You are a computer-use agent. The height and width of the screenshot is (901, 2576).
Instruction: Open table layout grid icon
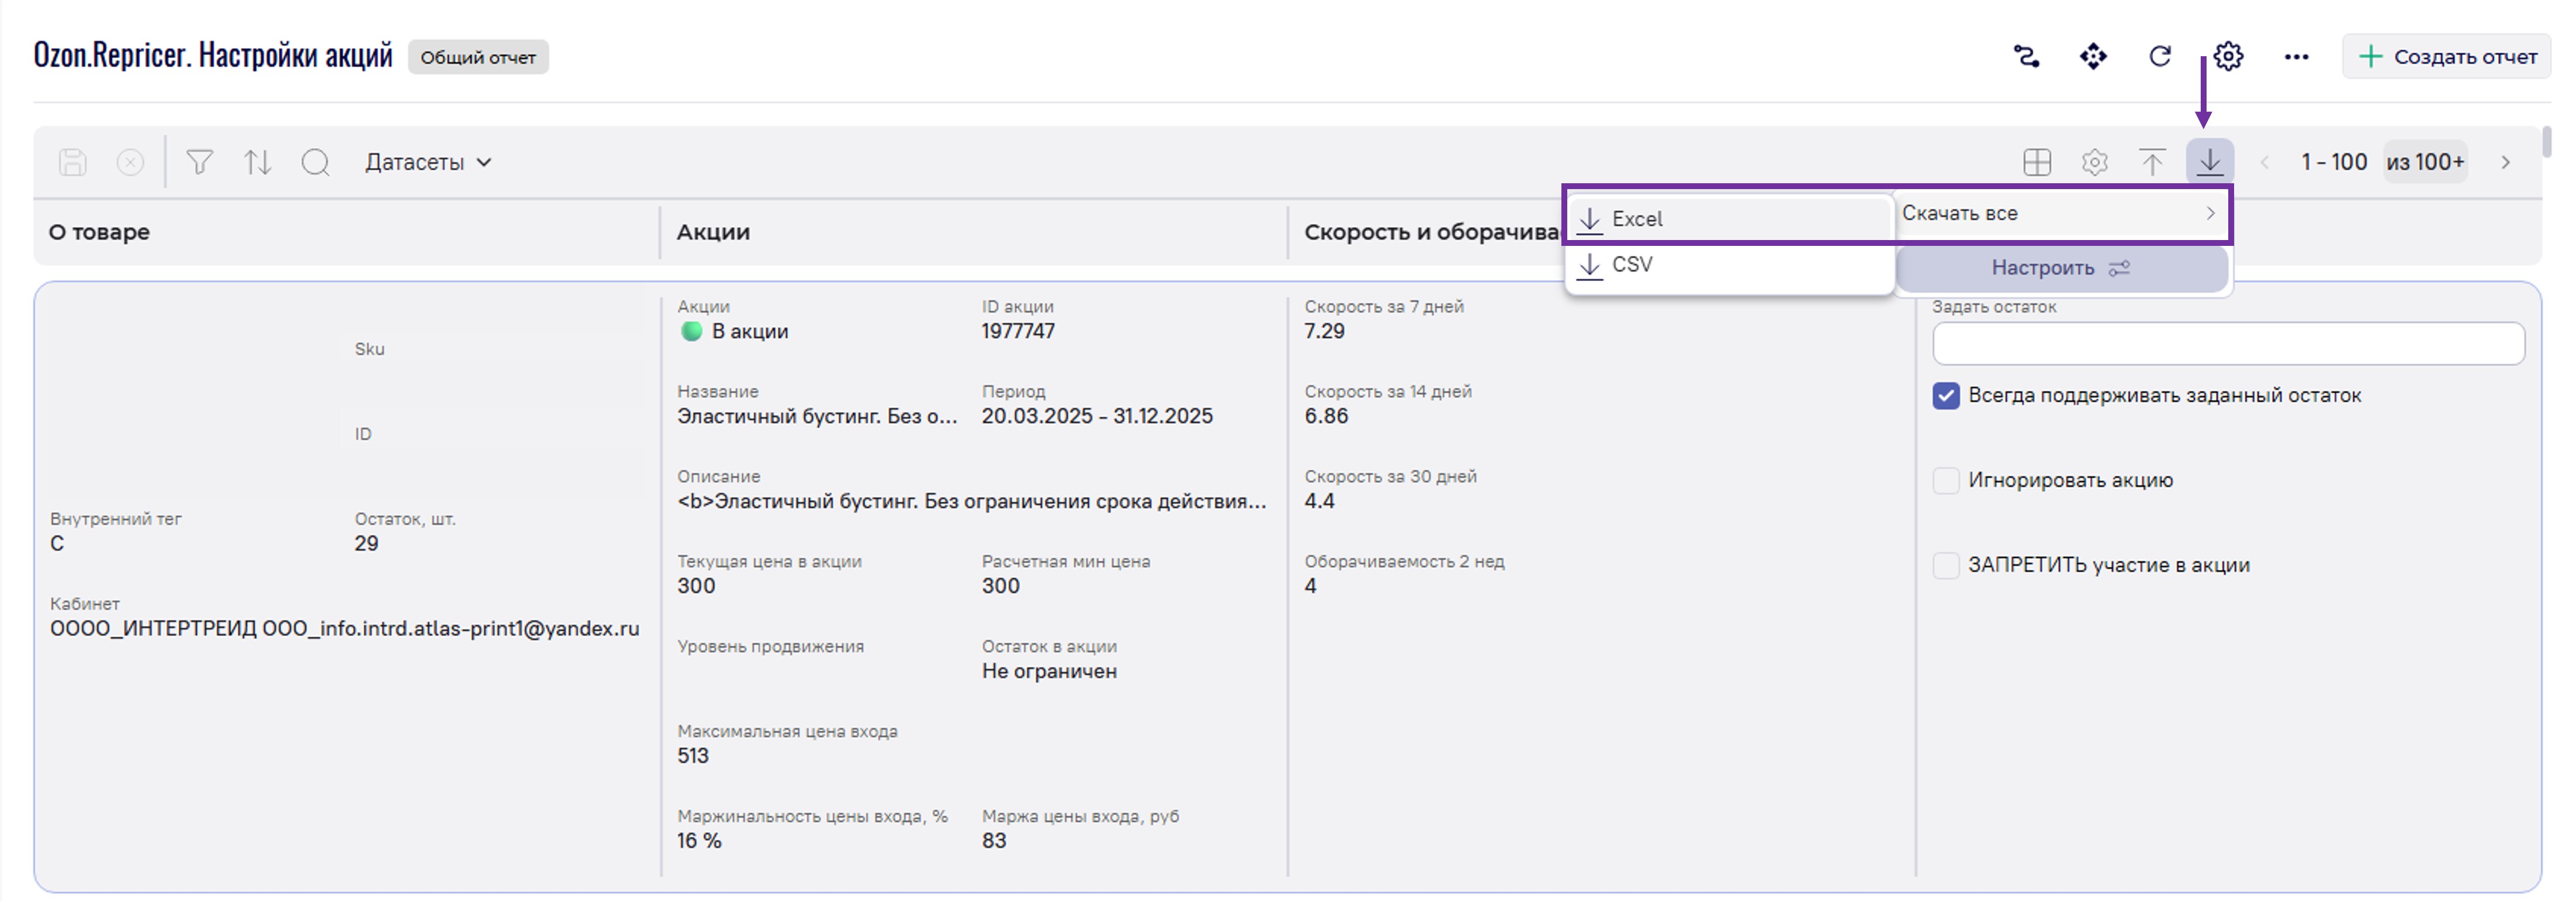pyautogui.click(x=2036, y=161)
